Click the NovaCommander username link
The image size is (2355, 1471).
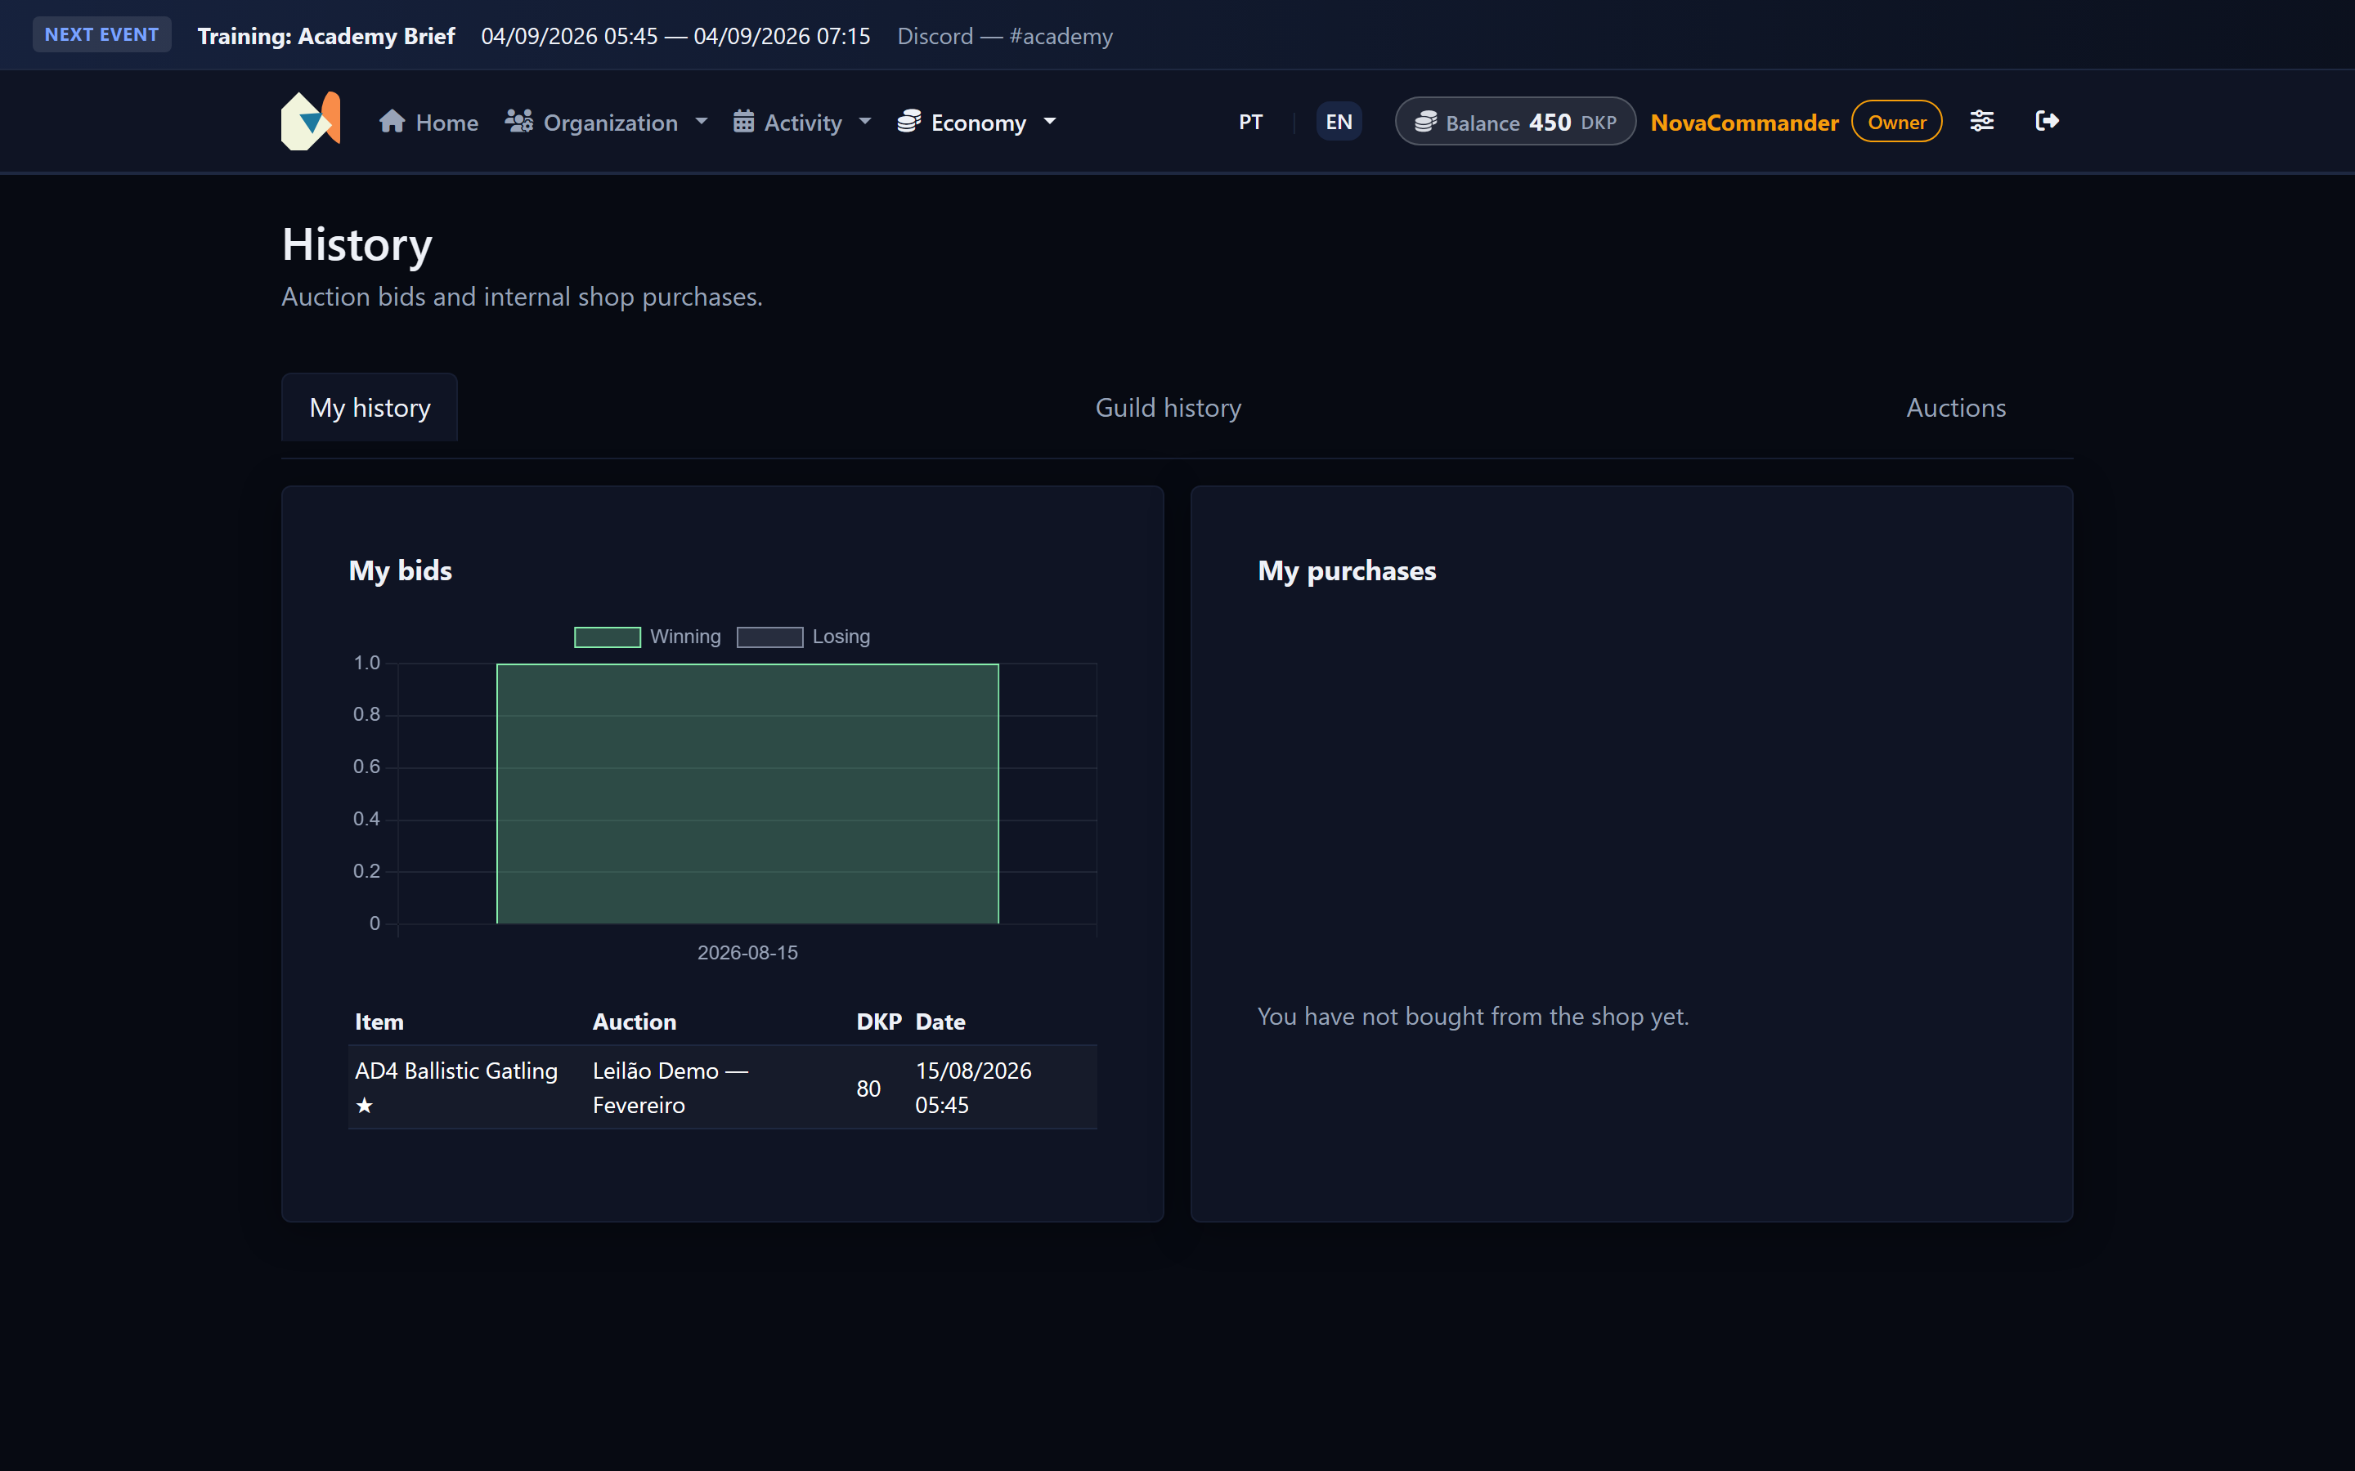[x=1744, y=123]
